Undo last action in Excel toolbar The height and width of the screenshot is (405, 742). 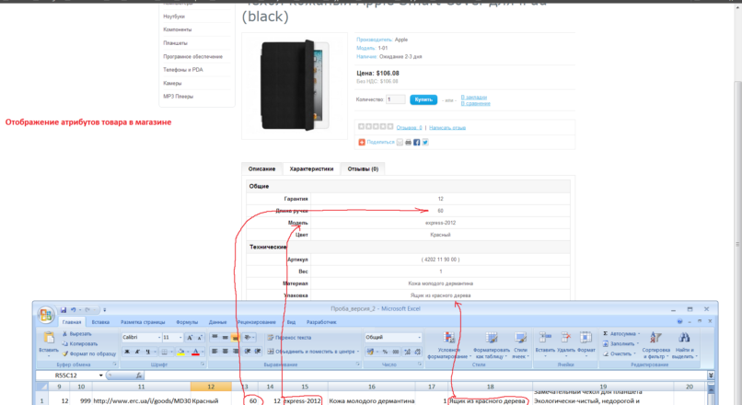coord(74,310)
